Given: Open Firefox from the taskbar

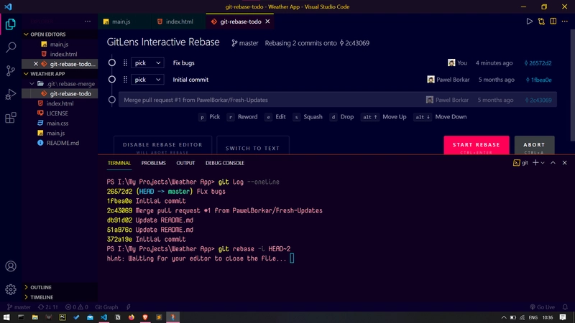Looking at the screenshot, I should [x=132, y=317].
